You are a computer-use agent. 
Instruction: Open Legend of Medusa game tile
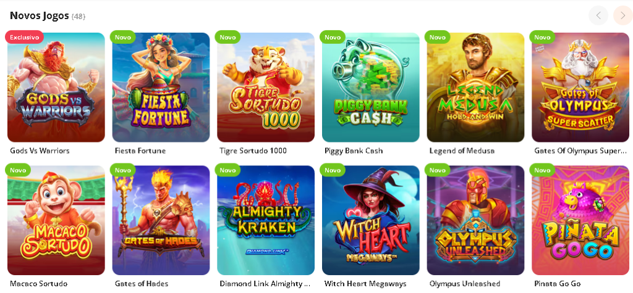(x=475, y=88)
